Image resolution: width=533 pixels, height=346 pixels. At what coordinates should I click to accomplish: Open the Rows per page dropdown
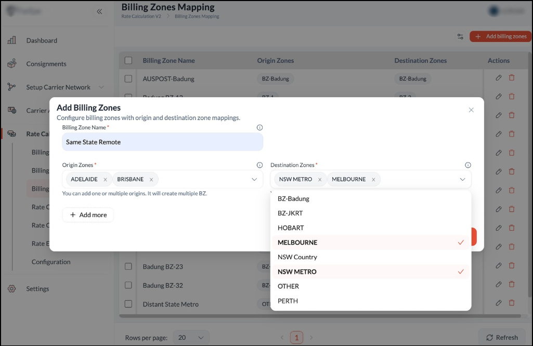pos(191,338)
